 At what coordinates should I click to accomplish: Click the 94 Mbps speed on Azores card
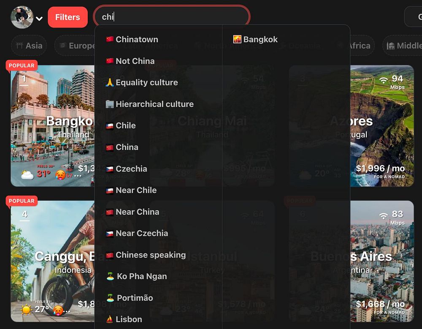pos(398,82)
